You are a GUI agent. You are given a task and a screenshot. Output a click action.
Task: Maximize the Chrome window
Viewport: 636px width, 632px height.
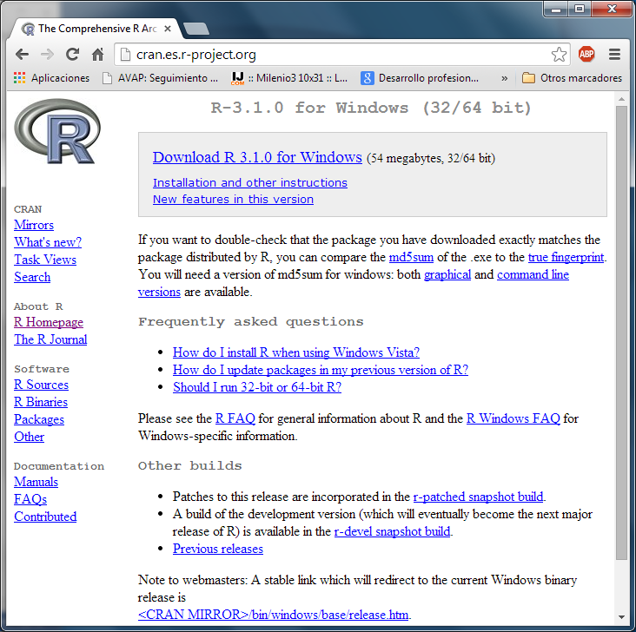(x=580, y=9)
